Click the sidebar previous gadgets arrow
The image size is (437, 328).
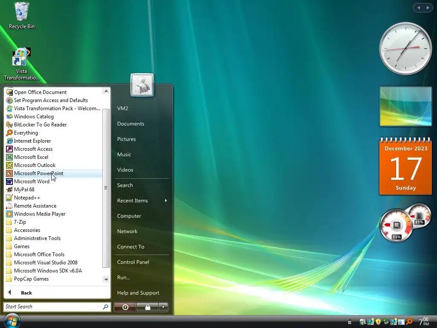tap(419, 8)
